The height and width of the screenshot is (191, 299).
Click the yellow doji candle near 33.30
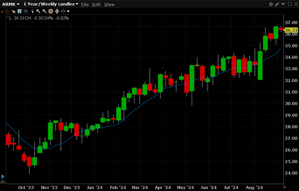tap(197, 65)
